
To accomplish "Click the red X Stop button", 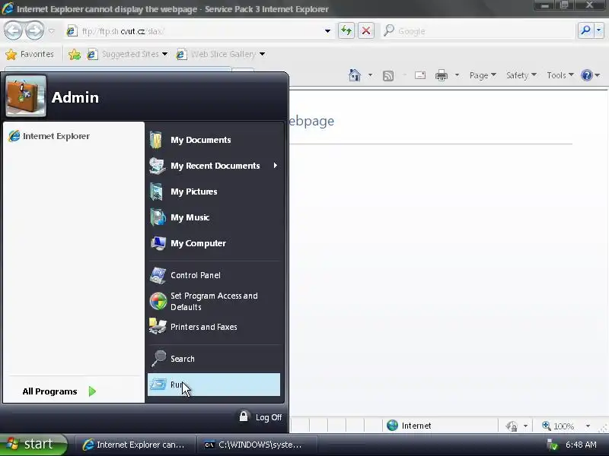I will click(366, 30).
